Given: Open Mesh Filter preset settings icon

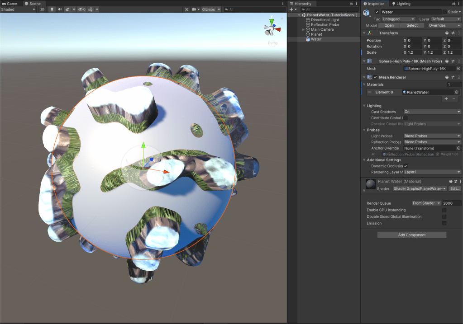Looking at the screenshot, I should pyautogui.click(x=453, y=61).
